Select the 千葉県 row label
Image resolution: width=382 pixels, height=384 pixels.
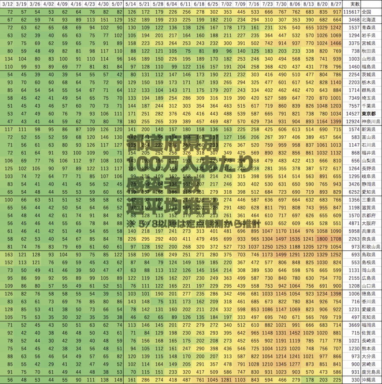[x=368, y=106]
